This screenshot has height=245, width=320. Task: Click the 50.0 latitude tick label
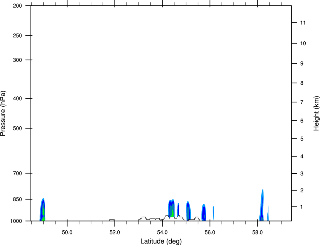pos(67,233)
